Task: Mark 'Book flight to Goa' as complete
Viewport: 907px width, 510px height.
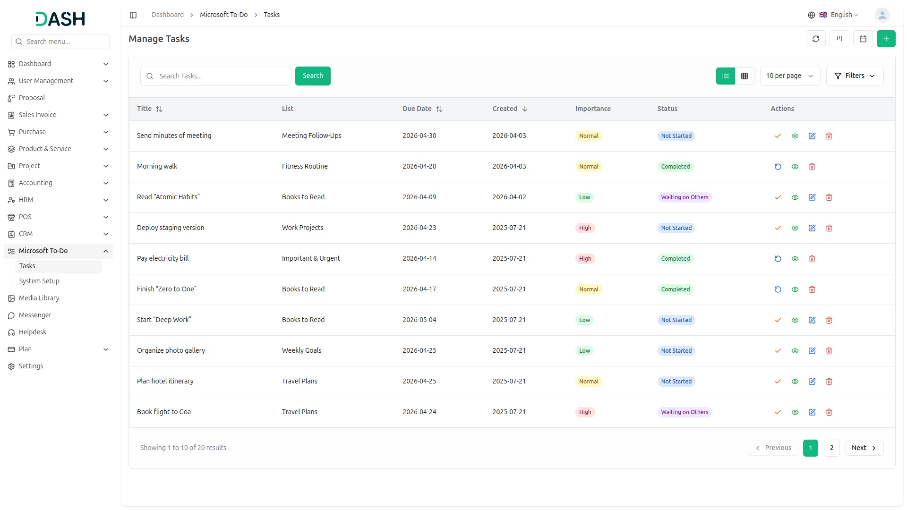Action: click(x=778, y=412)
